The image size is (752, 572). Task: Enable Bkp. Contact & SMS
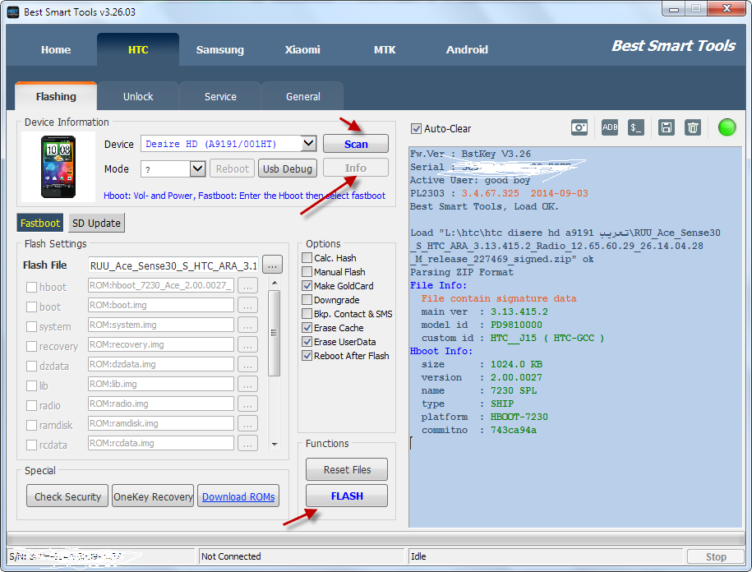(307, 314)
